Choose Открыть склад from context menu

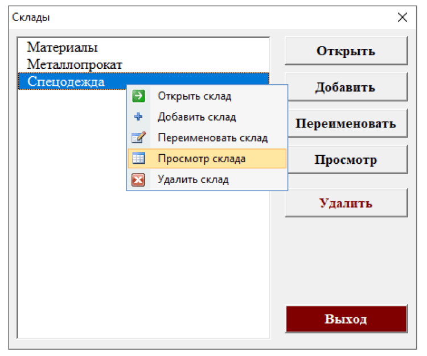point(207,96)
